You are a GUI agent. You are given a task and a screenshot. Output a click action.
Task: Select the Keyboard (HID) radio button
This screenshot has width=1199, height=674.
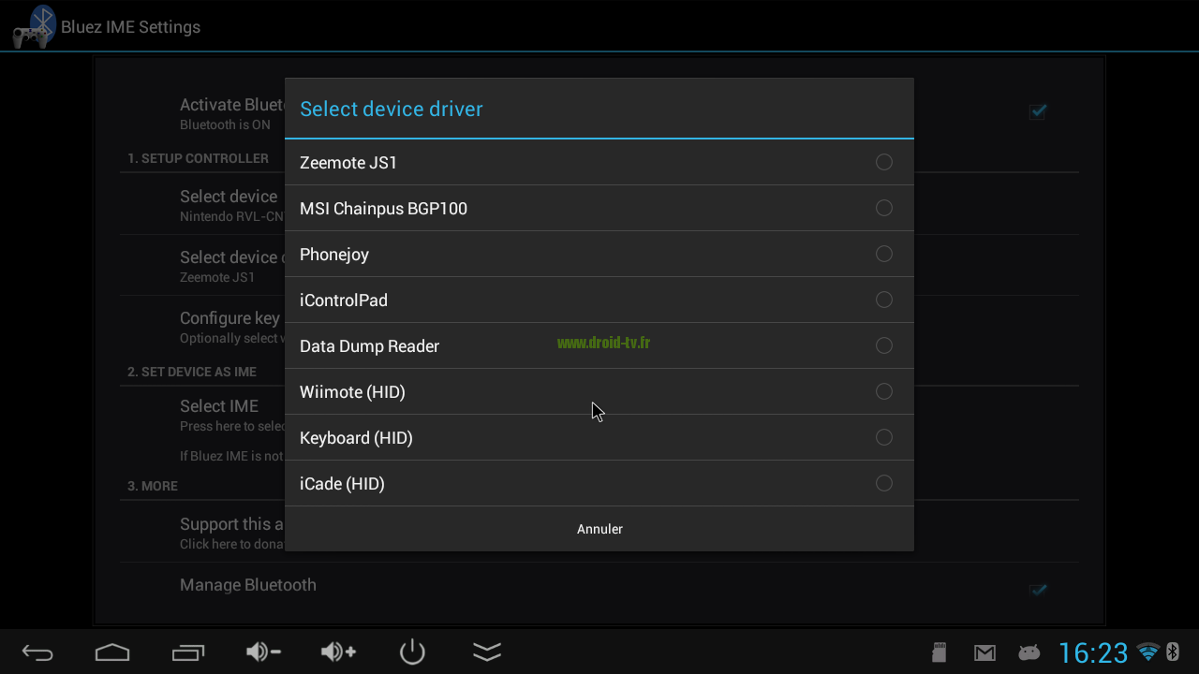pyautogui.click(x=883, y=438)
